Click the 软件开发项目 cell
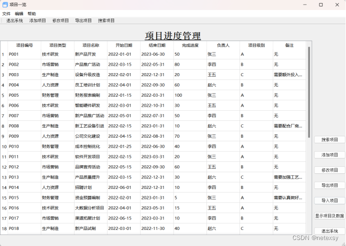Viewport: 346px width, 246px height. 90,157
